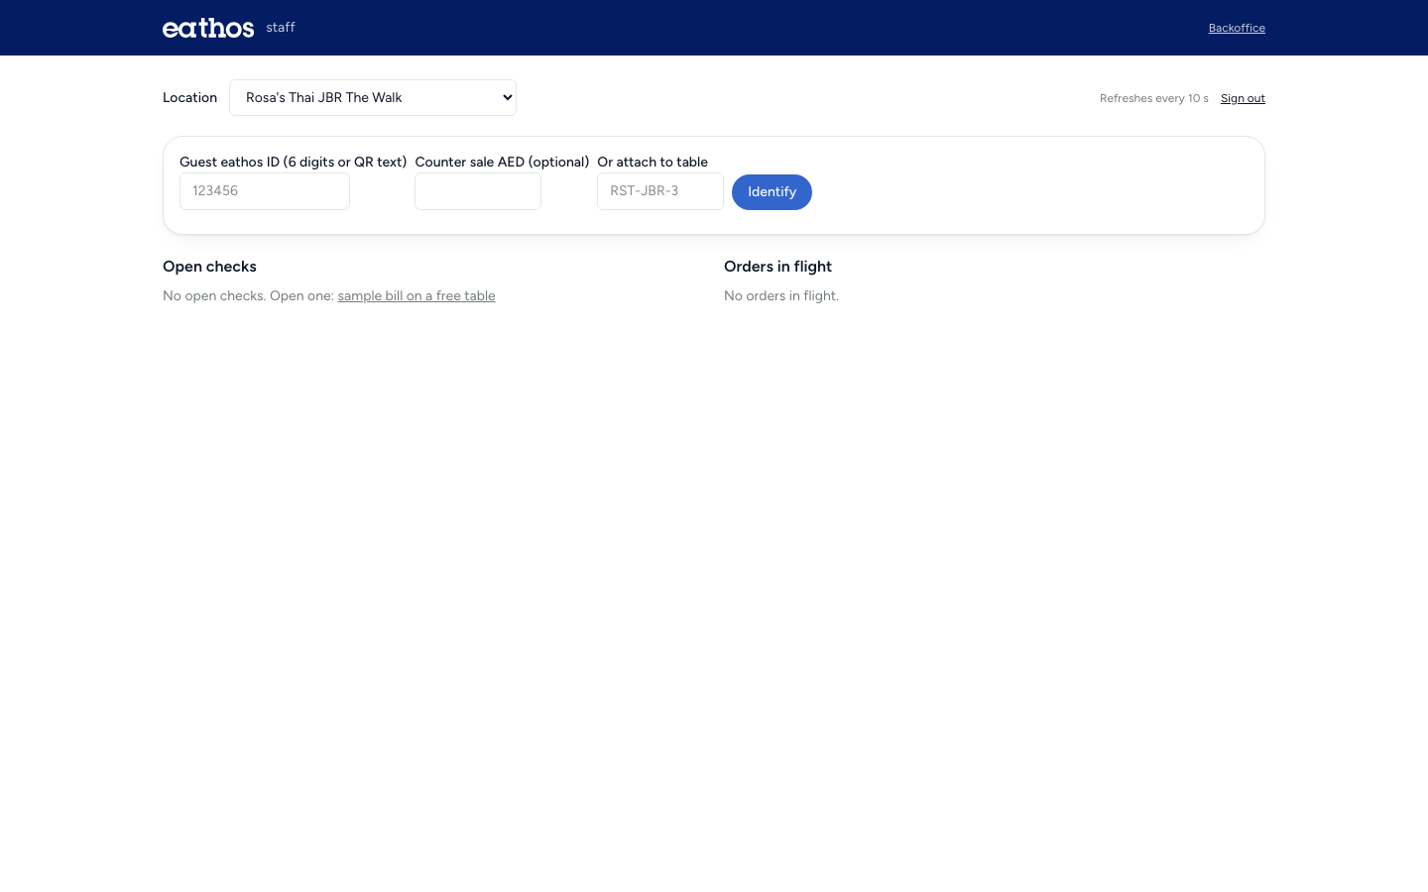The width and height of the screenshot is (1428, 892).
Task: Click the 'No orders in flight.' text
Action: [781, 295]
